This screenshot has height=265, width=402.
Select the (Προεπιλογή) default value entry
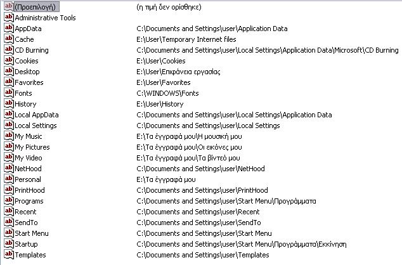click(x=35, y=7)
